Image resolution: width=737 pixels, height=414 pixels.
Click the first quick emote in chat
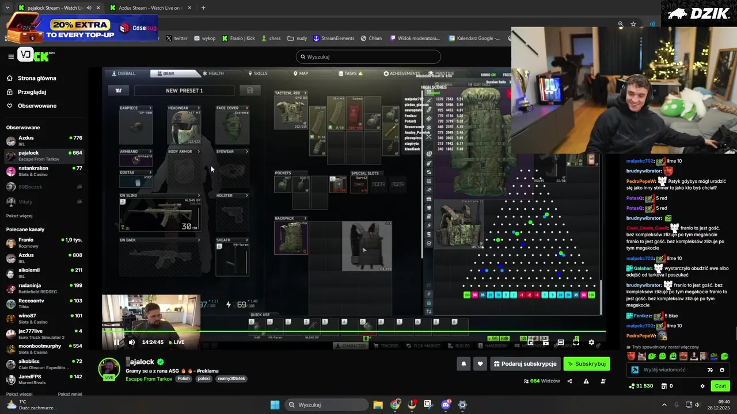(632, 356)
